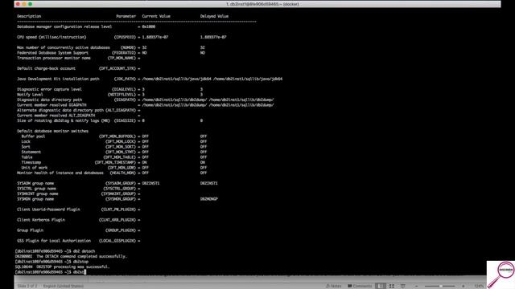Open Comments pane in PowerPoint status bar
Image resolution: width=515 pixels, height=289 pixels.
point(360,286)
